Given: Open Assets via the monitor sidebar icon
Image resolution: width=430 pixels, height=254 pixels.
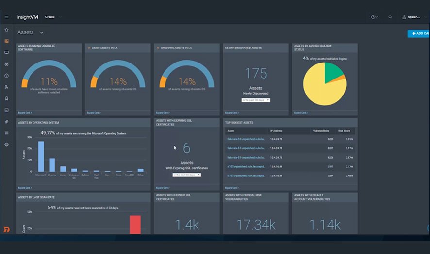Looking at the screenshot, I should coord(6,52).
